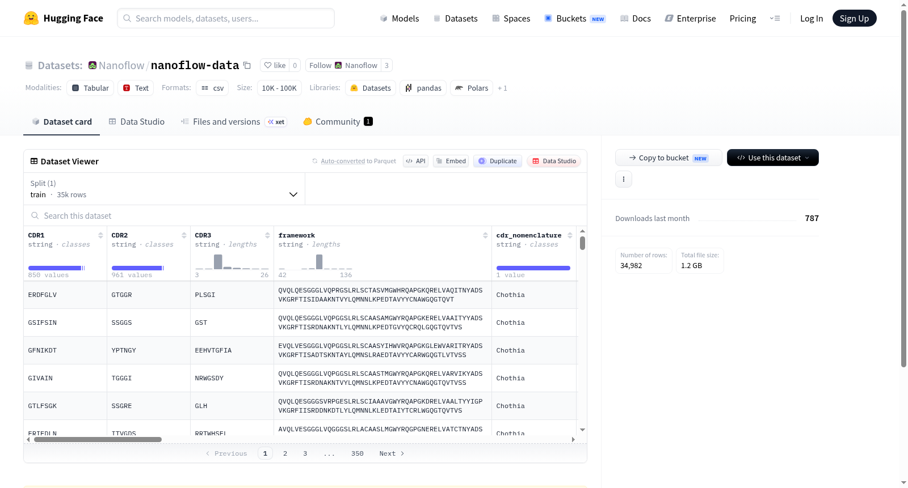This screenshot has width=908, height=488.
Task: Switch to the Dataset card tab
Action: pos(61,122)
